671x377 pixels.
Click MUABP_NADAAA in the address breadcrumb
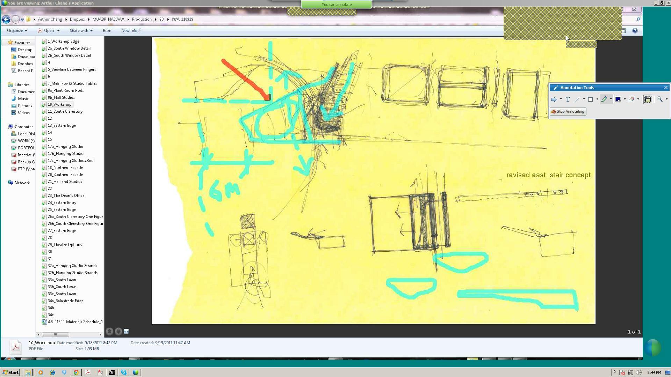point(108,19)
